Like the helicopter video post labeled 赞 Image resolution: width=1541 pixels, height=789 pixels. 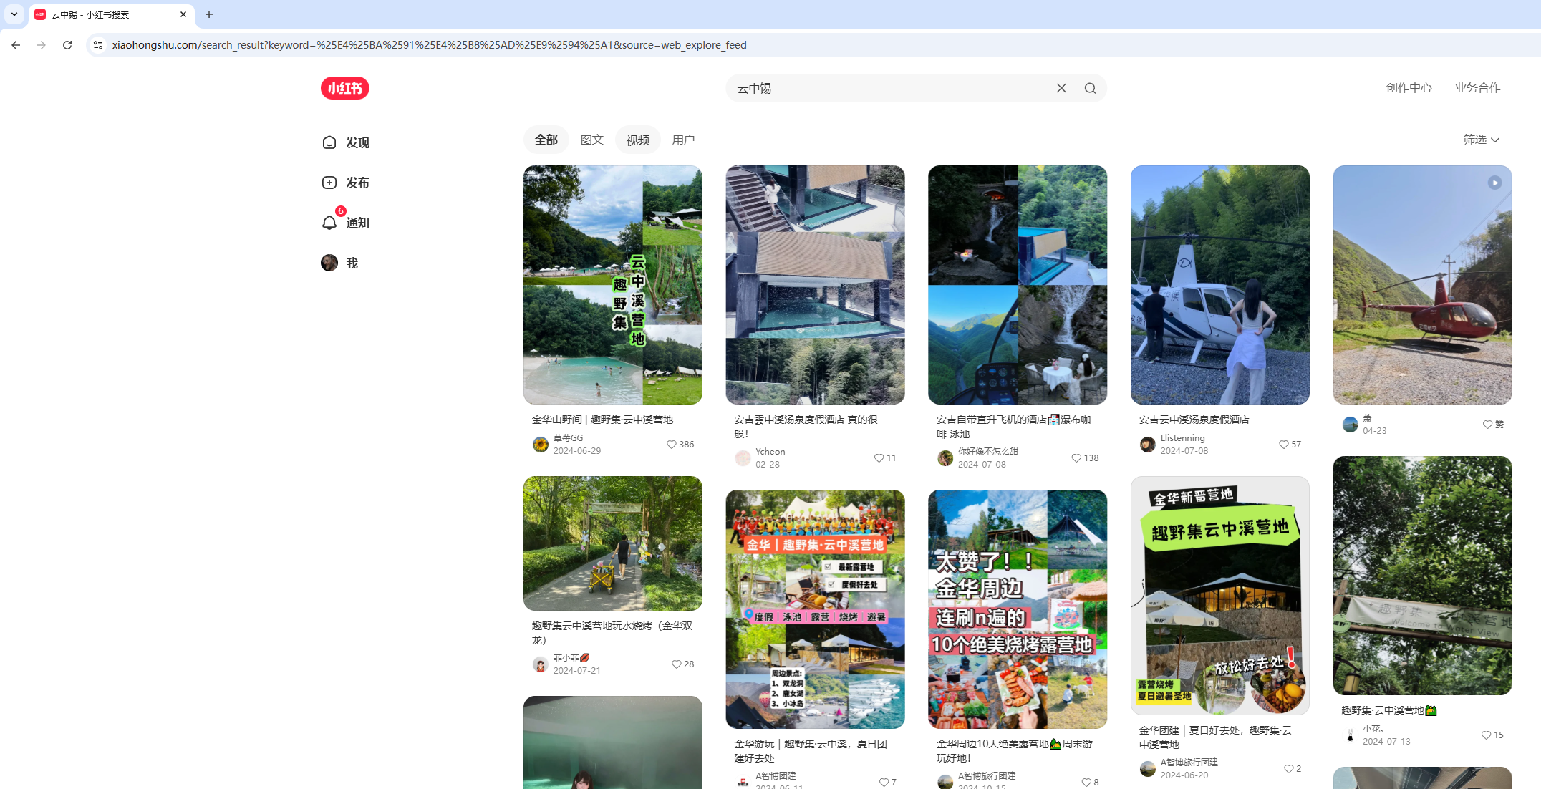point(1487,425)
